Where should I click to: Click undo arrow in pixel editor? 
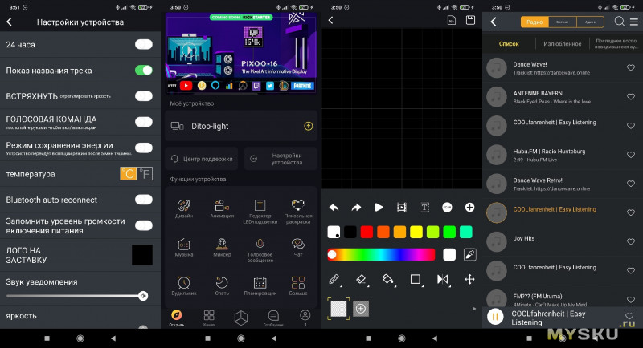tap(334, 208)
